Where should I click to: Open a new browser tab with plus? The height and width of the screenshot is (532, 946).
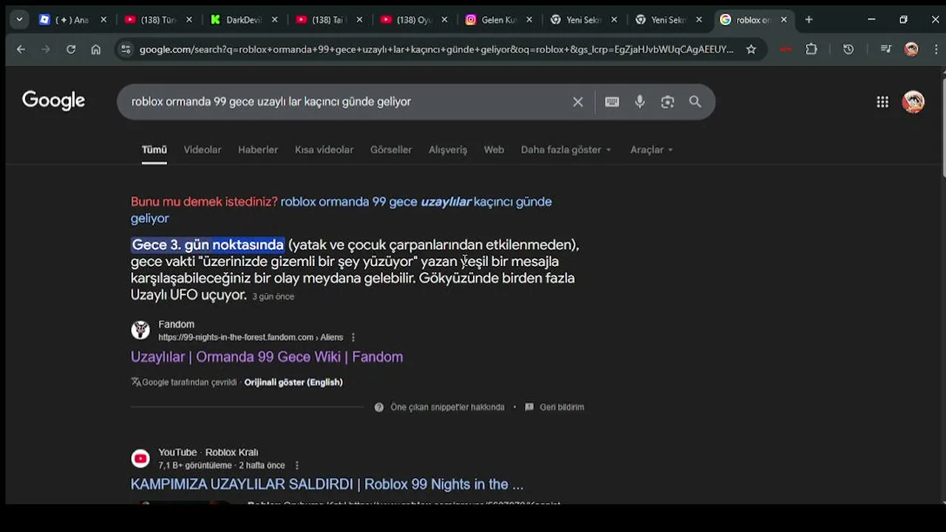pos(809,20)
